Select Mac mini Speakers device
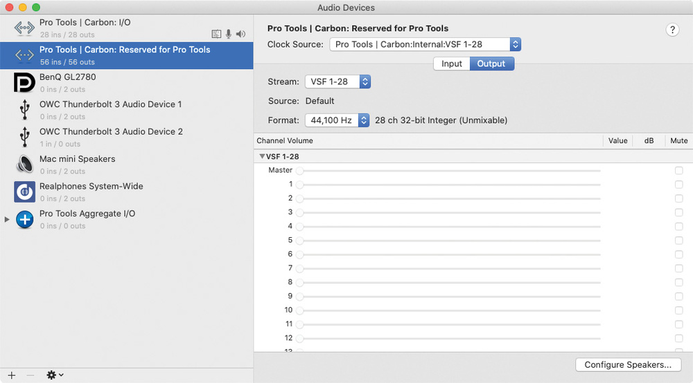Image resolution: width=693 pixels, height=383 pixels. click(x=126, y=165)
